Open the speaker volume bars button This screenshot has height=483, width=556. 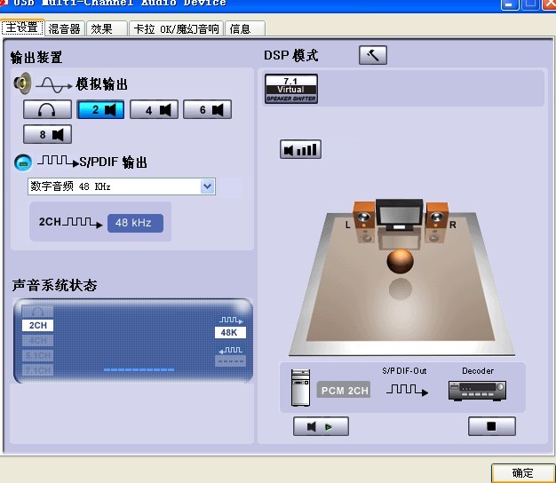(300, 149)
